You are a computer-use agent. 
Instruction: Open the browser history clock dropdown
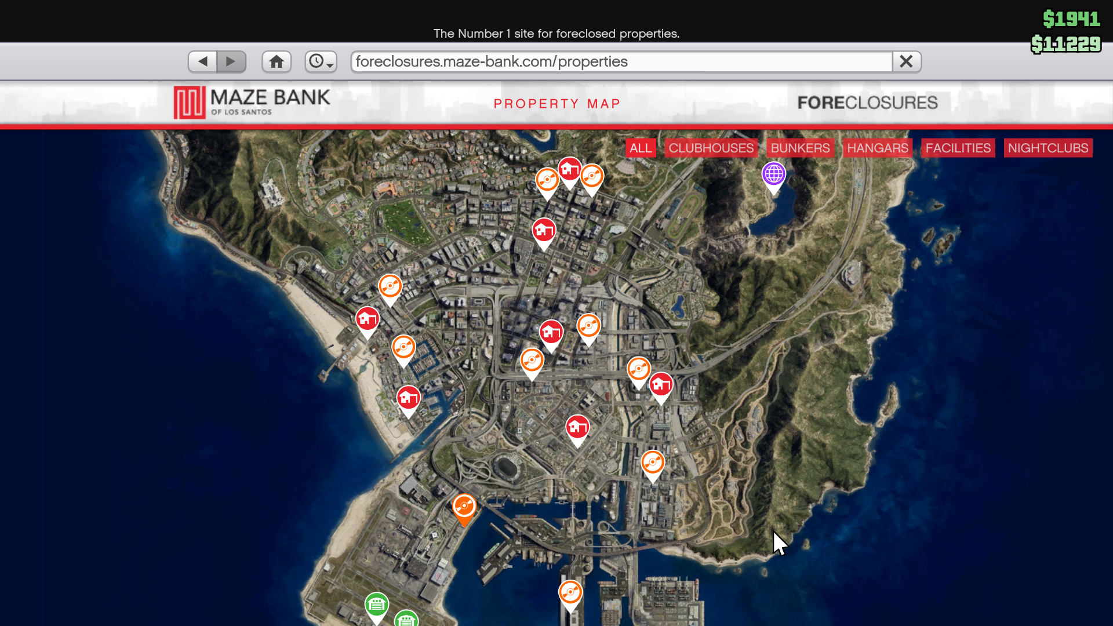pos(321,61)
